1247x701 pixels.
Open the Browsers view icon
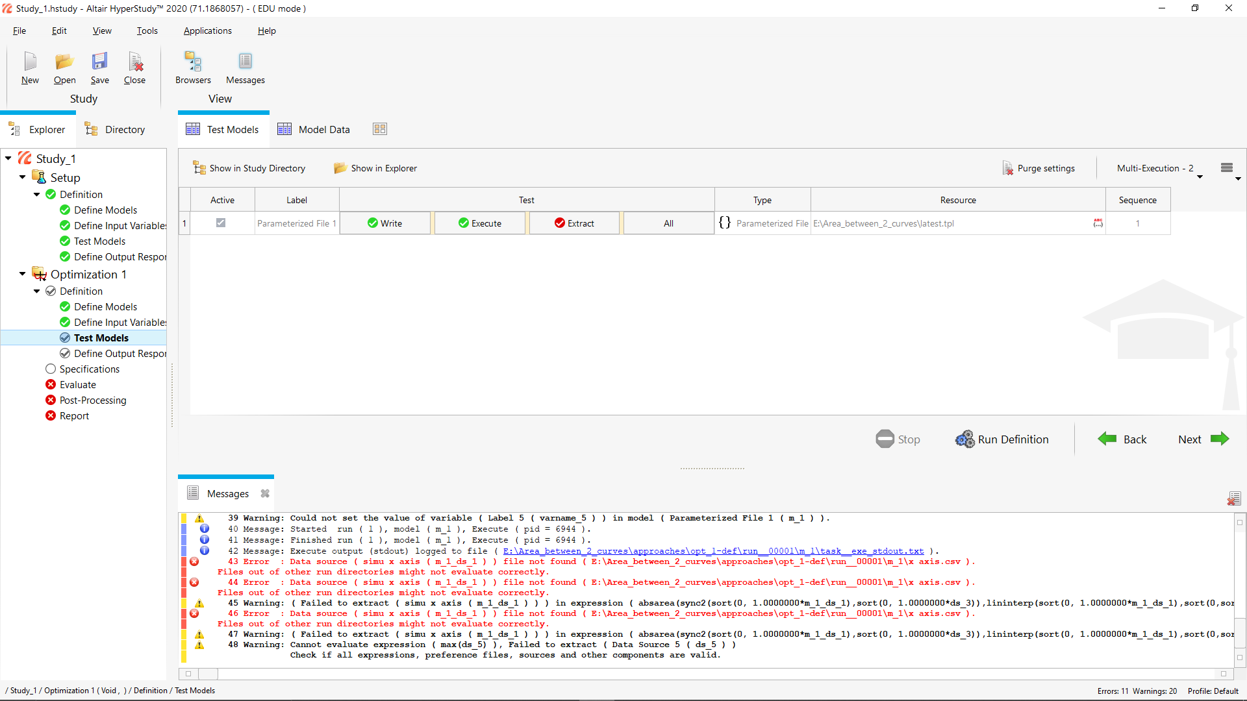[193, 62]
